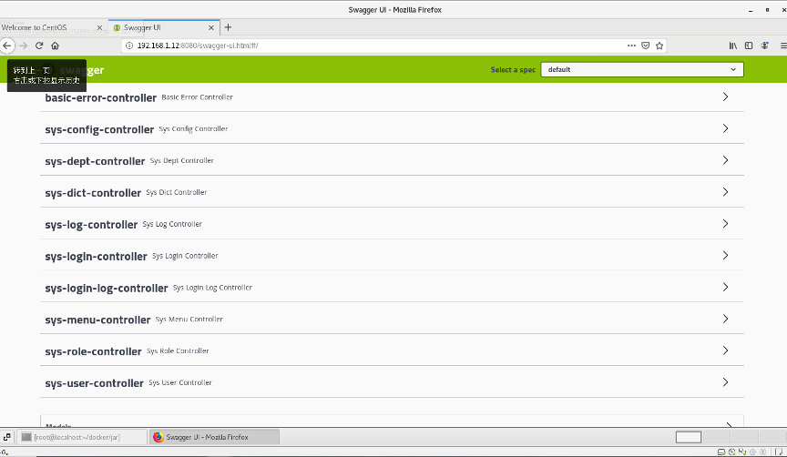The image size is (787, 457).
Task: Expand sys-log-controller section arrow
Action: 725,224
